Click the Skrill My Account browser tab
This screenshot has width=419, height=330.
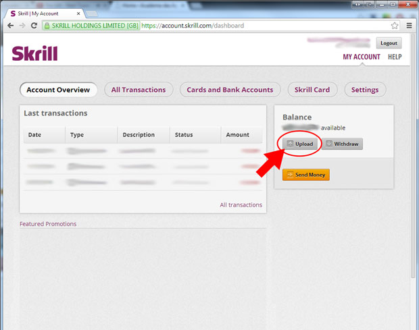point(45,13)
